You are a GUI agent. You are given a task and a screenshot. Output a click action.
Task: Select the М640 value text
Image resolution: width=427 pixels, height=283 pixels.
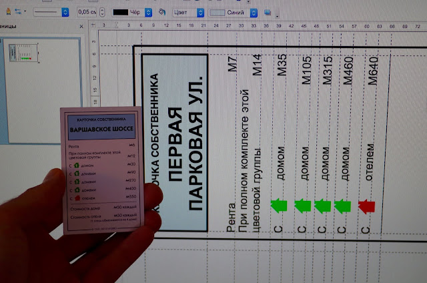(372, 70)
